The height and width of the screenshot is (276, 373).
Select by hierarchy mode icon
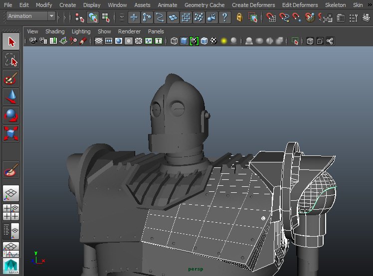tap(79, 17)
